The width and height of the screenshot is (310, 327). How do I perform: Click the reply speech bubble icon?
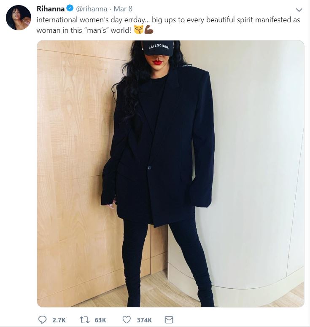point(42,319)
